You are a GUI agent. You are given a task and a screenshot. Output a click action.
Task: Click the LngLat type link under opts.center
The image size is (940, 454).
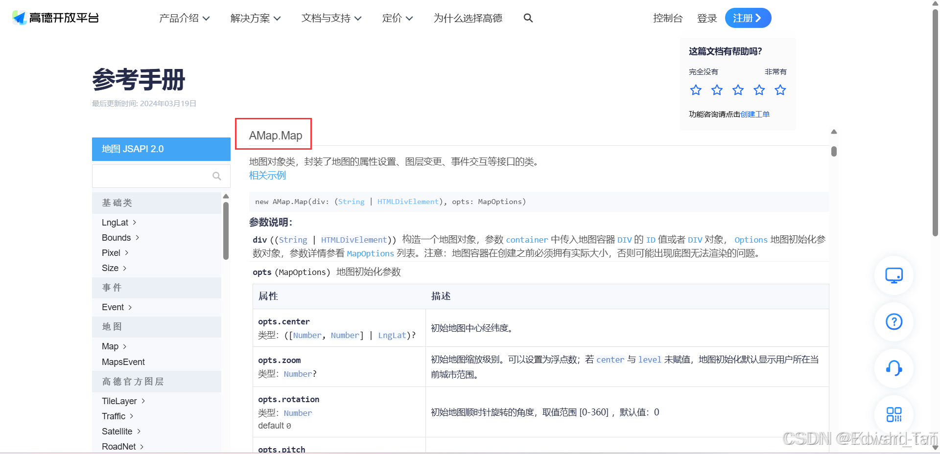click(x=392, y=335)
